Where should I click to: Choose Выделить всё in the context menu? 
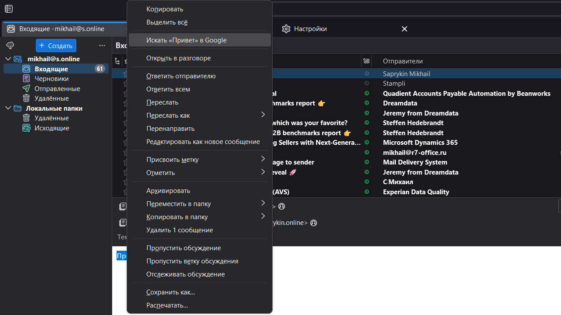click(x=199, y=22)
